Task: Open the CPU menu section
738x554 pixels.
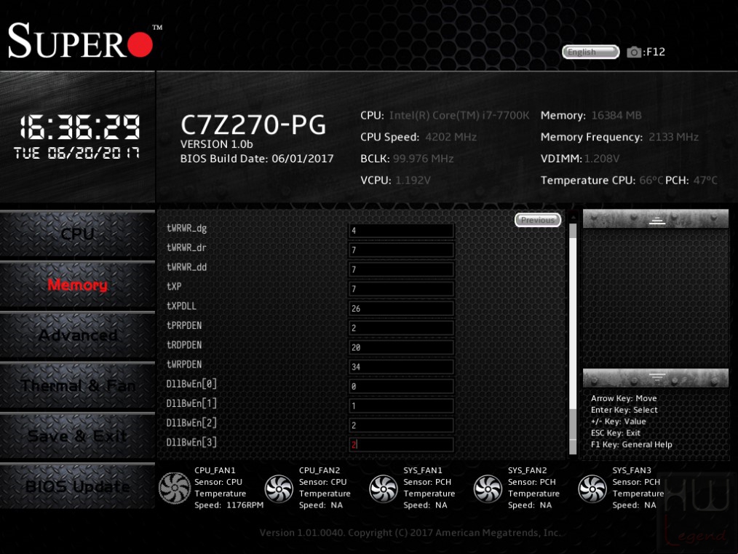Action: (x=77, y=234)
